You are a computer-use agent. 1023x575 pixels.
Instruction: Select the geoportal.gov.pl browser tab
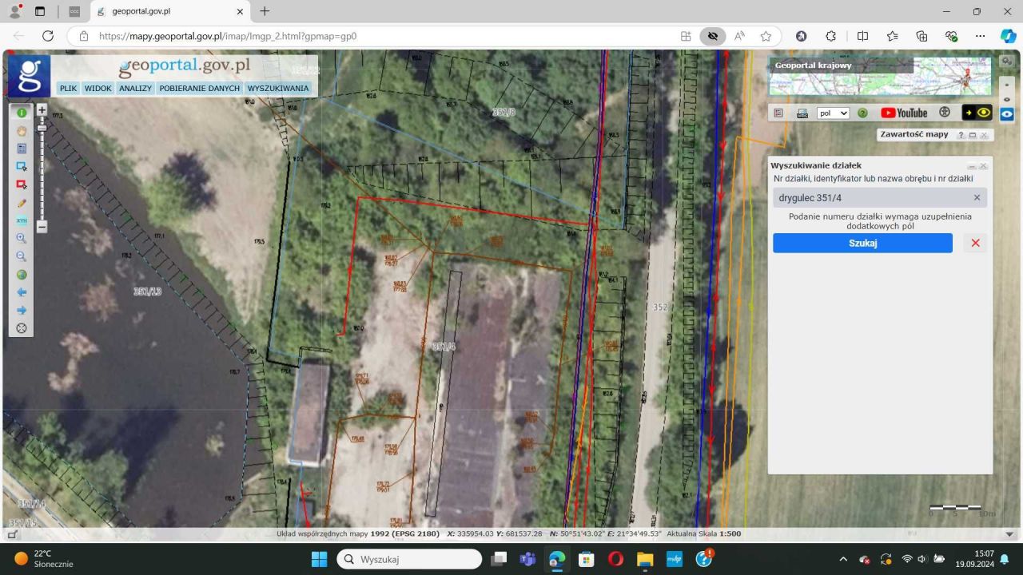169,11
